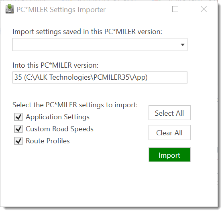Uncheck the Application Settings checkbox
Screen dimensions: 224x213
pyautogui.click(x=18, y=117)
